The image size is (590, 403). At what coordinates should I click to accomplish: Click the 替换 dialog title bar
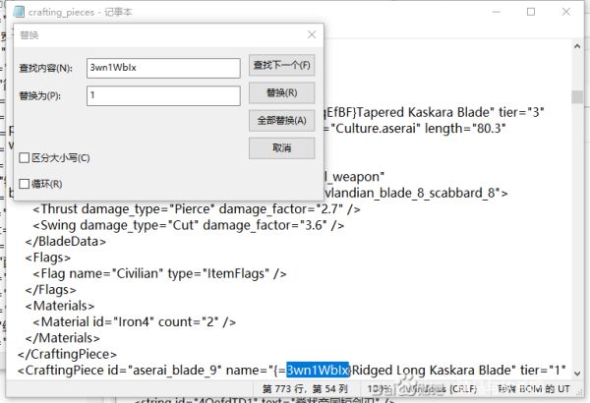pos(147,34)
